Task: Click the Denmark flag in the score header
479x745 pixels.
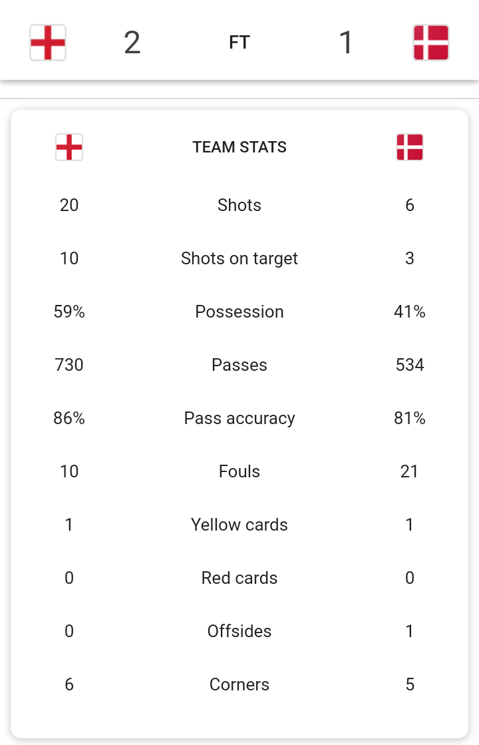Action: click(x=431, y=43)
